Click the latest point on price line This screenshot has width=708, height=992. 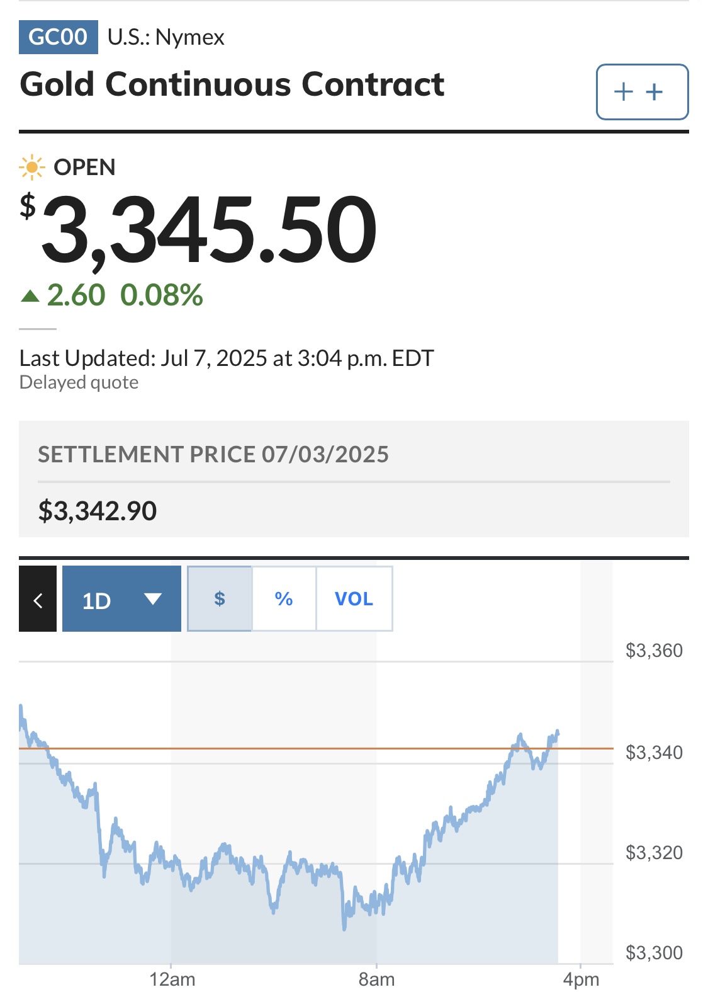click(x=558, y=733)
